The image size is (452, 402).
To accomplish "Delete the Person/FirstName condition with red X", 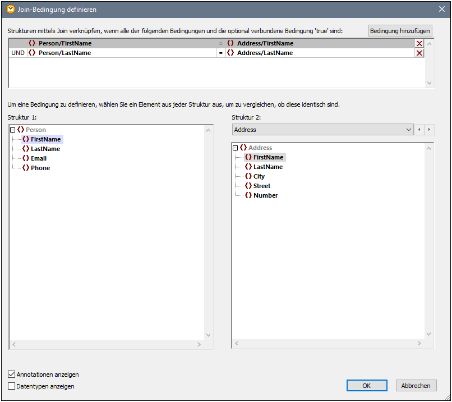I will (x=419, y=43).
